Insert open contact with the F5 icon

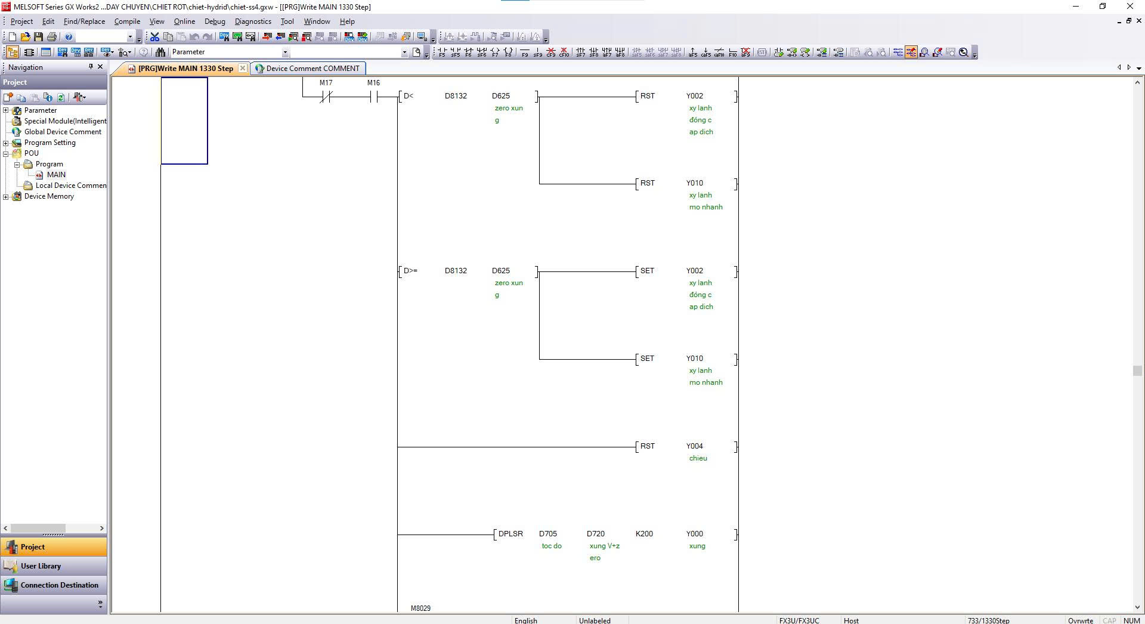pyautogui.click(x=442, y=52)
